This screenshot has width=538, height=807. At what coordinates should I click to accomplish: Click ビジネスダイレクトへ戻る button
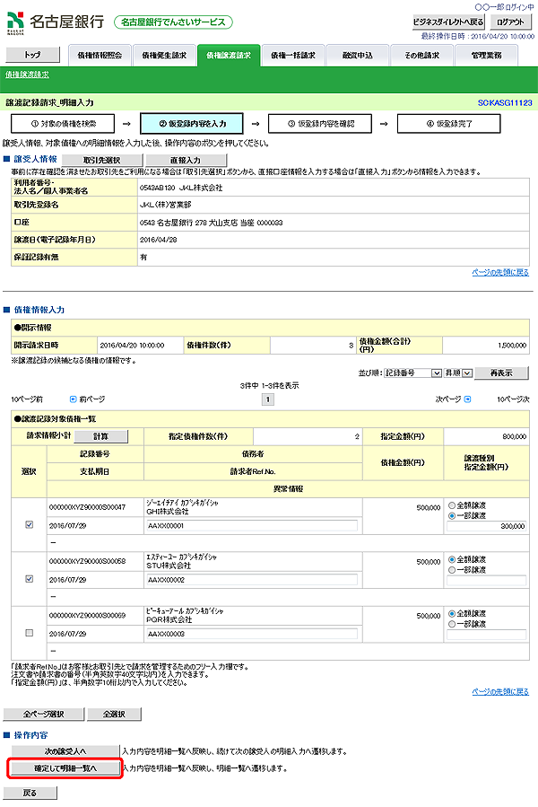448,22
